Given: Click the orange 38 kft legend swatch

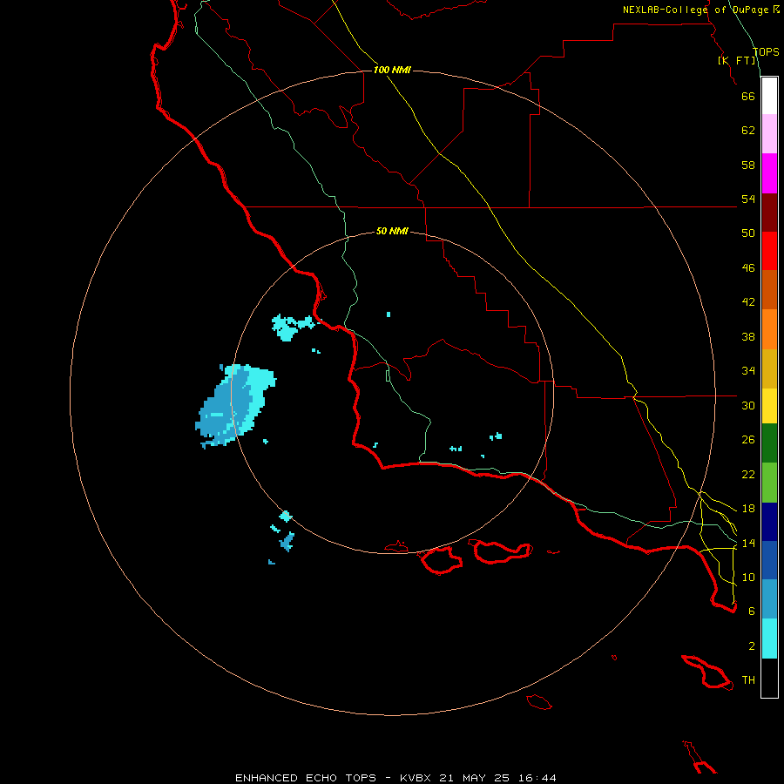Looking at the screenshot, I should click(769, 329).
